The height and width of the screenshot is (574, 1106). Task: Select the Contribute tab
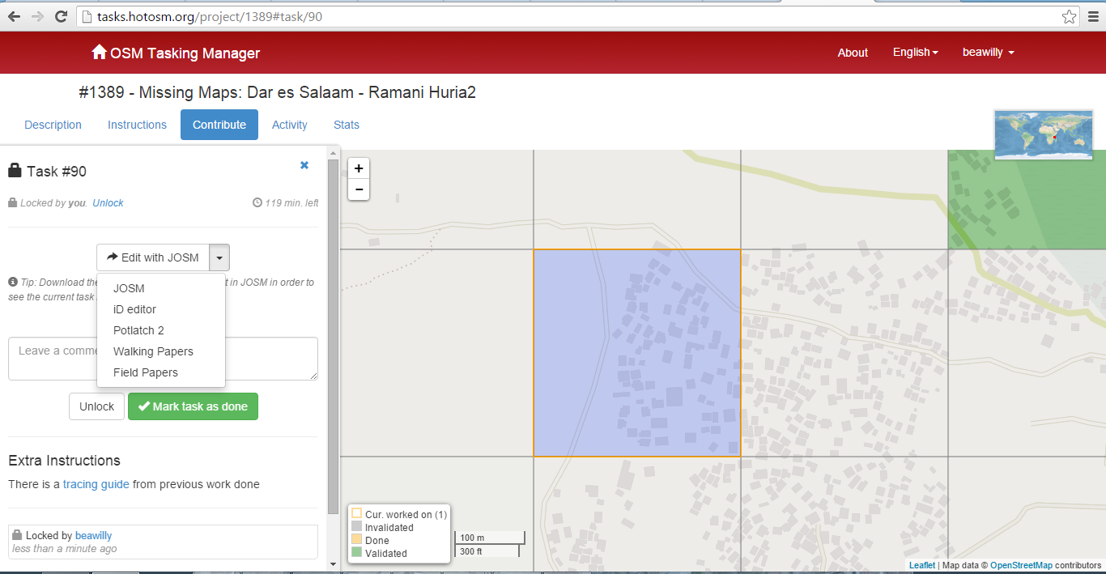pyautogui.click(x=219, y=125)
